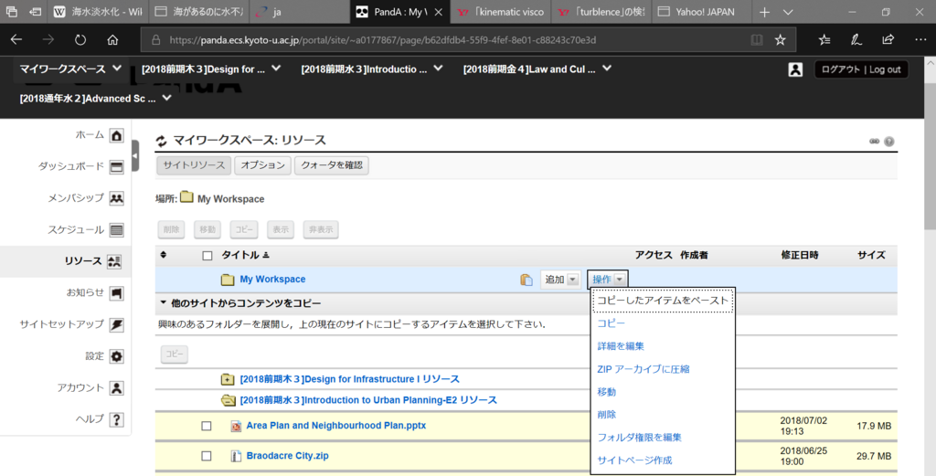The height and width of the screenshot is (476, 936).
Task: Reload the page with the refresh icon
Action: pos(80,40)
